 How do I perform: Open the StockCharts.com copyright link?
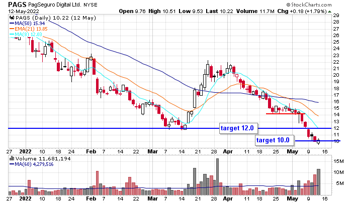coord(309,5)
